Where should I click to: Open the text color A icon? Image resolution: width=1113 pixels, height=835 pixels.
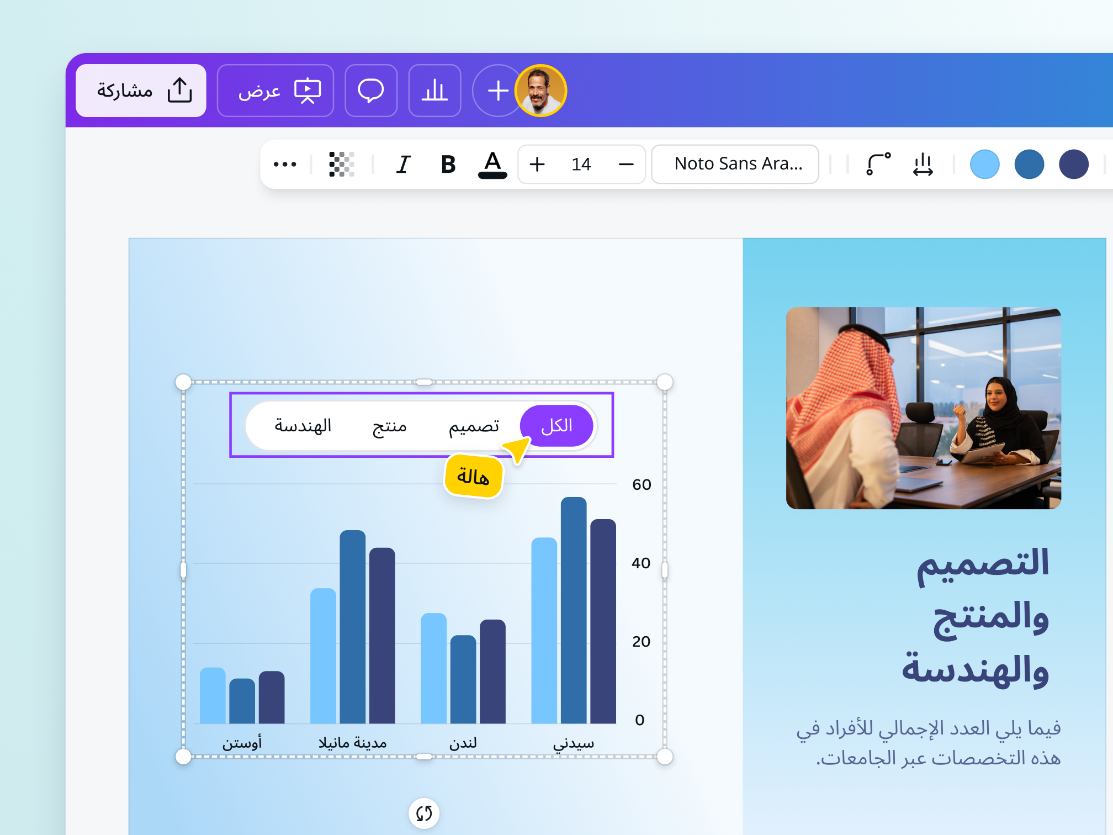click(492, 164)
